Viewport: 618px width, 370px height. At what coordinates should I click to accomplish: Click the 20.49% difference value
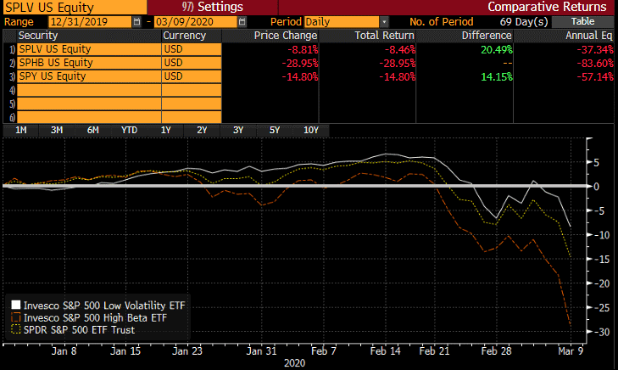pyautogui.click(x=497, y=50)
